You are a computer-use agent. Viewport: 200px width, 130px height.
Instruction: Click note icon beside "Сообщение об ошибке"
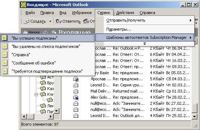click(x=5, y=63)
